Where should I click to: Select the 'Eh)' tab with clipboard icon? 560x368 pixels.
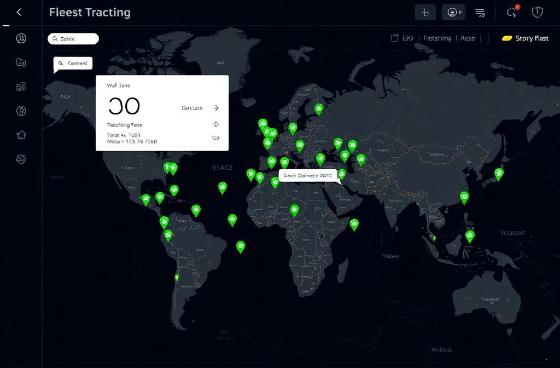(402, 38)
